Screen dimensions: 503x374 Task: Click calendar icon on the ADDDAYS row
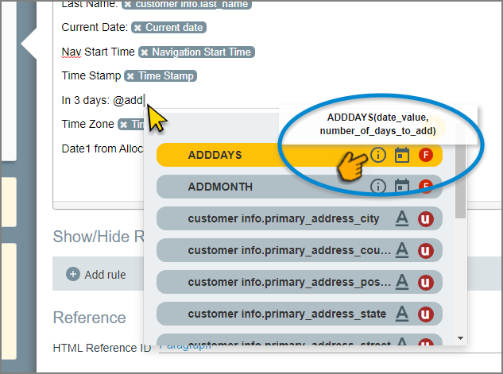(x=401, y=155)
